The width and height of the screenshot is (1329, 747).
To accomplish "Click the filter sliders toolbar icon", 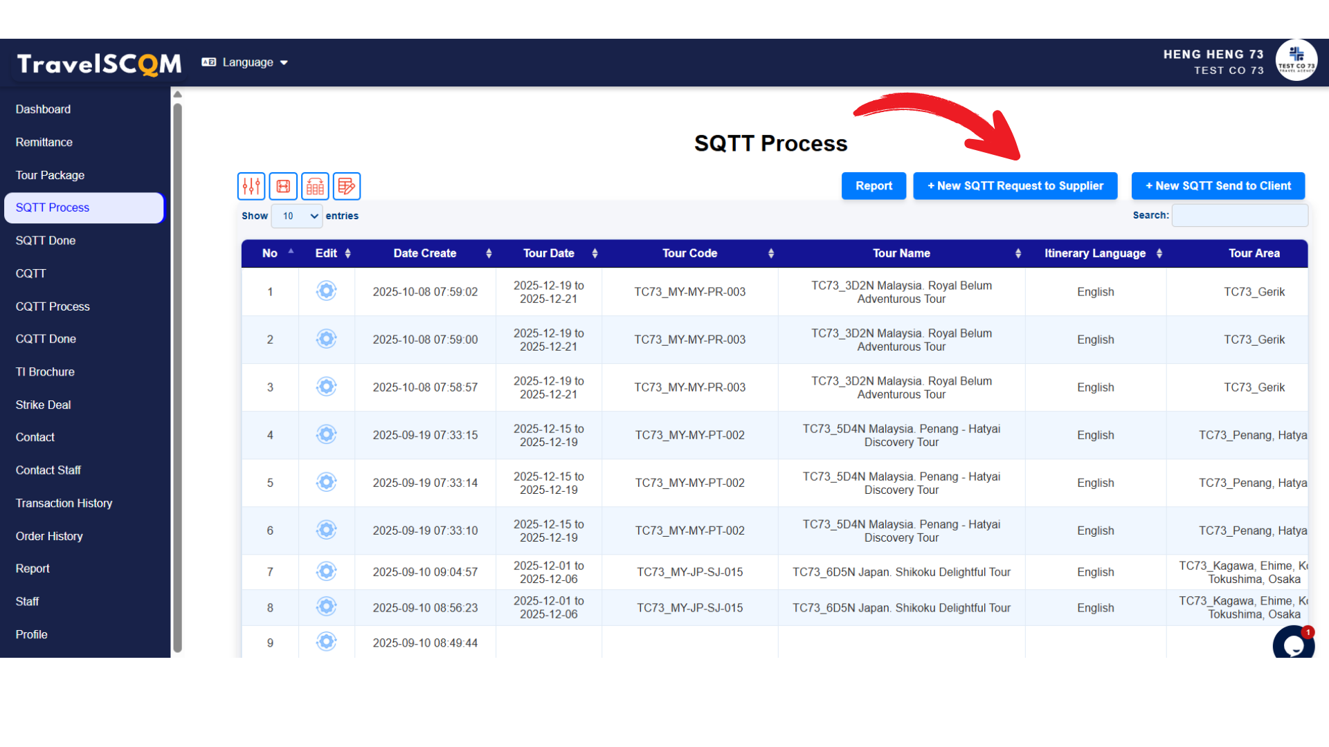I will click(251, 186).
